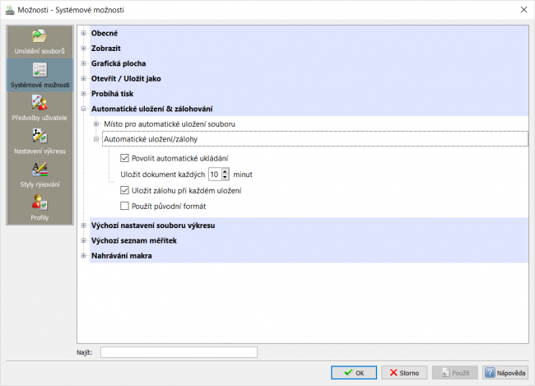Select the Grafická plocha heading text
The width and height of the screenshot is (535, 386).
[x=119, y=63]
